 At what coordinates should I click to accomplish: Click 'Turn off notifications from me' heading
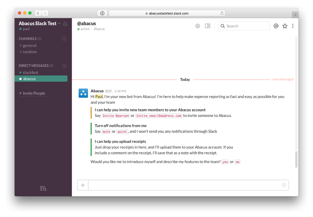[x=121, y=126]
